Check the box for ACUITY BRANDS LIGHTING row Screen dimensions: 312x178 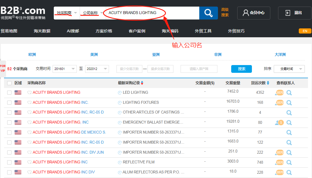(x=9, y=93)
